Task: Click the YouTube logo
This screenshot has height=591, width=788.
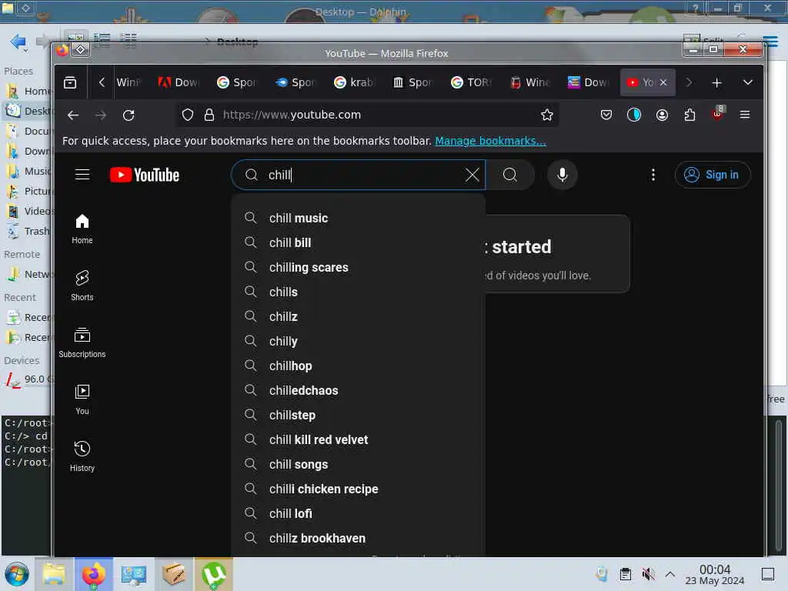Action: [x=145, y=175]
